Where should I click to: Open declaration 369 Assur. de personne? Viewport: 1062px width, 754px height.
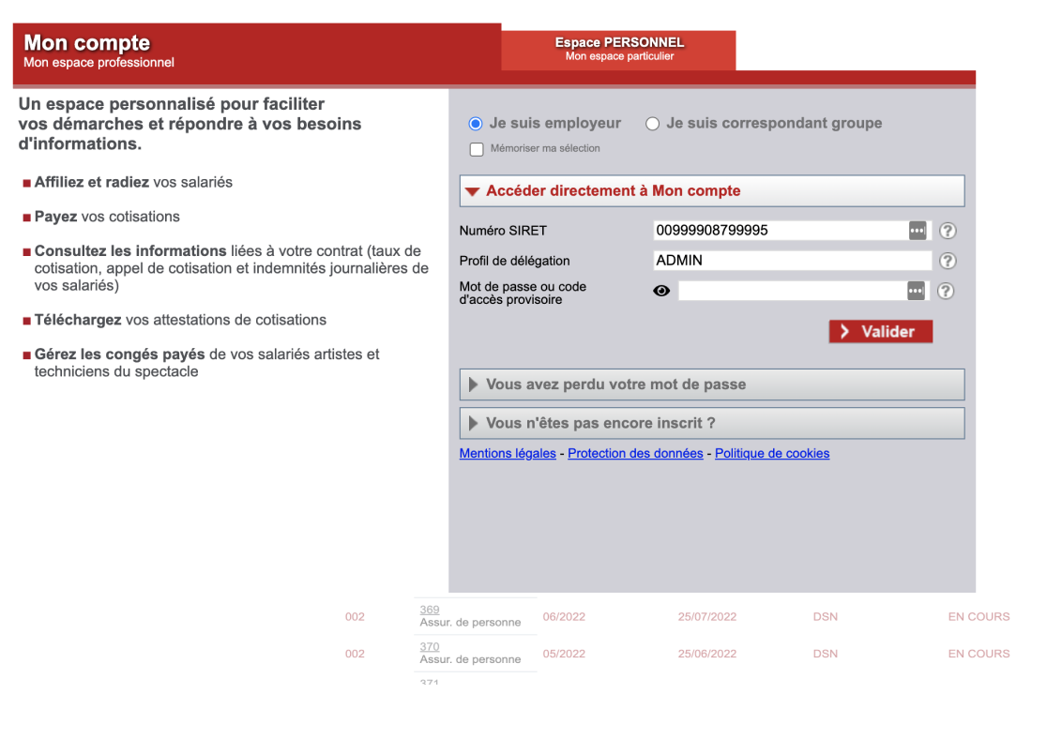(429, 609)
